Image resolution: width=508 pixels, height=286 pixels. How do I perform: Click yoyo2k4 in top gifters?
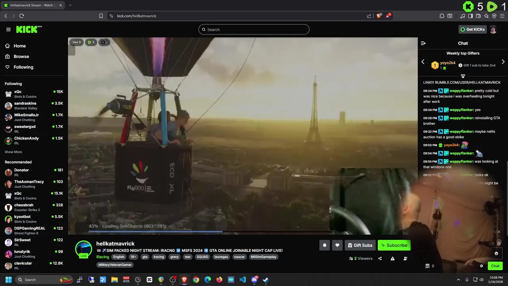[x=448, y=63]
